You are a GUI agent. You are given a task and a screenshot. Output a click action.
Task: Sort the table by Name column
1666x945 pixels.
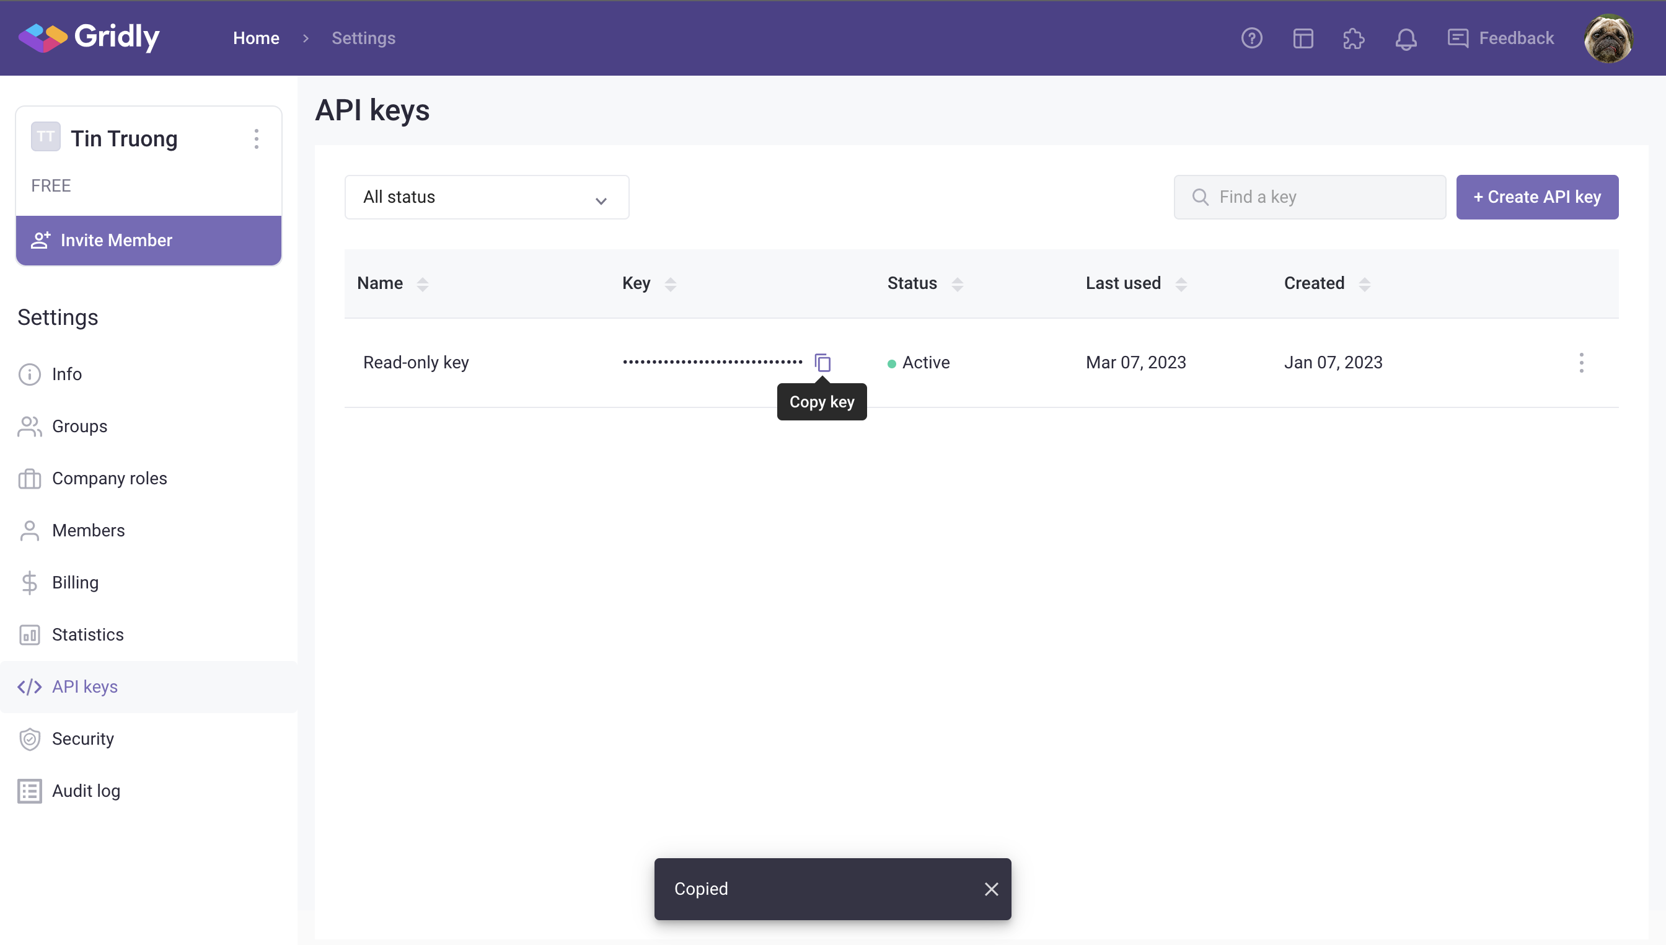pyautogui.click(x=422, y=283)
